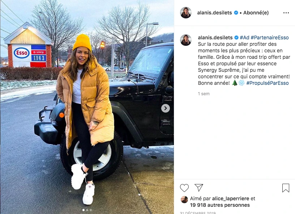The image size is (295, 214).
Task: Show the 19 918 autres personnes likes list
Action: pos(220,205)
